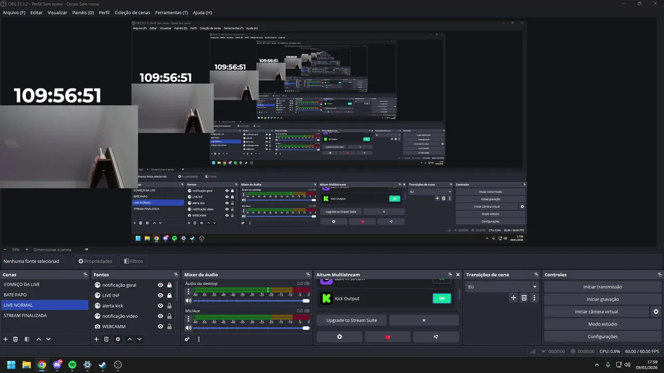The width and height of the screenshot is (664, 373).
Task: Open advanced audio properties gears icon
Action: point(187,339)
